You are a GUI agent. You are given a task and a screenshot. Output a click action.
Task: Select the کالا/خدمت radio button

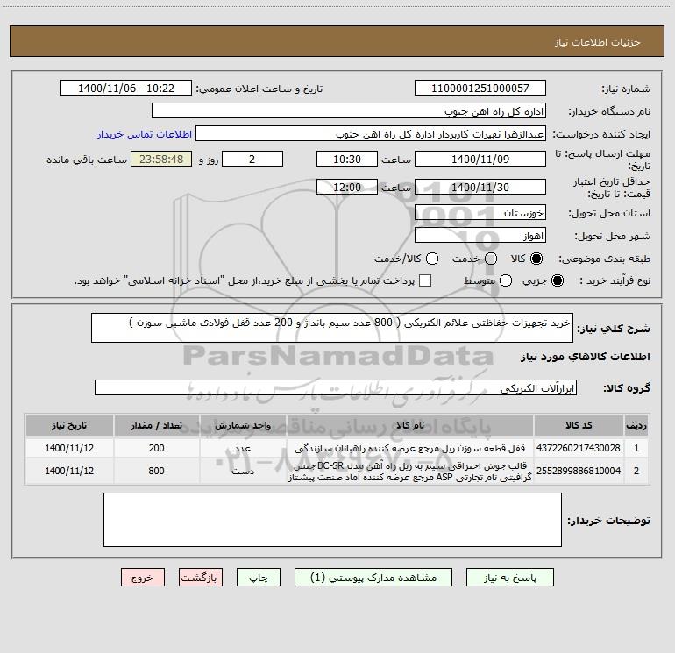coord(432,259)
